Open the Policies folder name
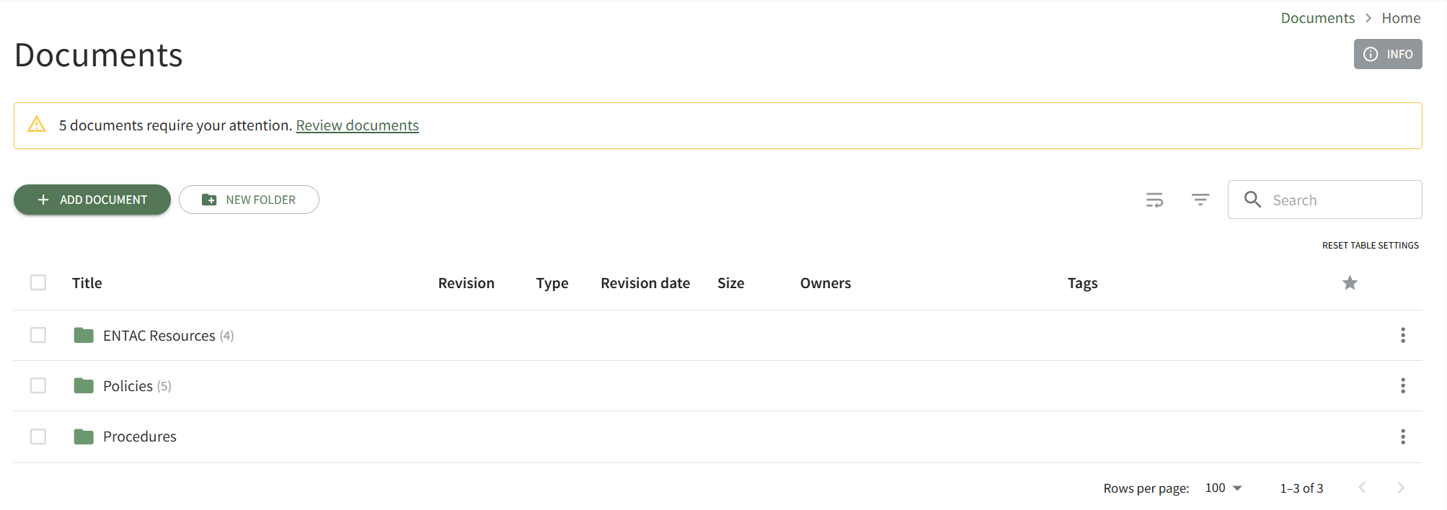This screenshot has height=510, width=1447. tap(128, 386)
